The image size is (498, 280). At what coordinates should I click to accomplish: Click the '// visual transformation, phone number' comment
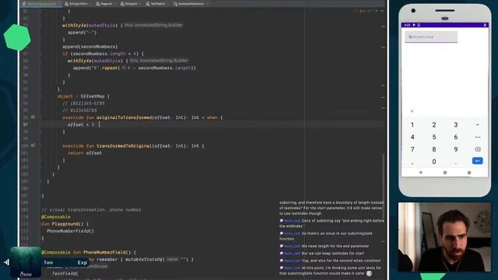91,210
